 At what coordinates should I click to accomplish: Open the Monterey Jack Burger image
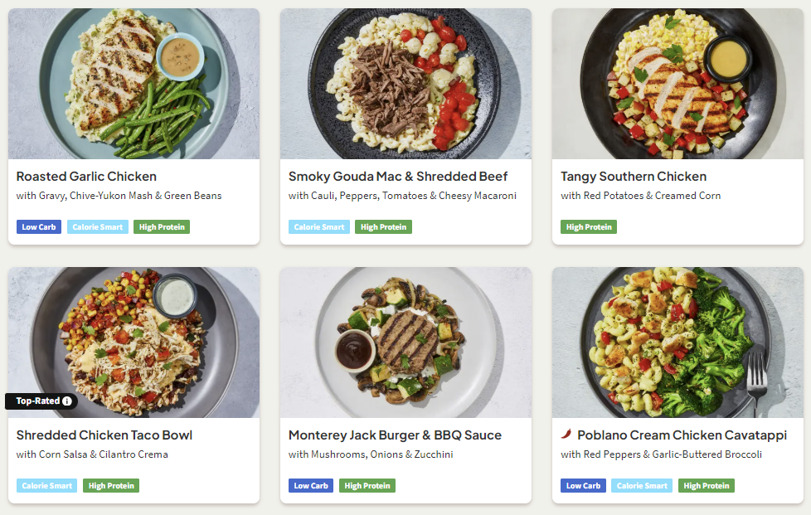tap(405, 342)
